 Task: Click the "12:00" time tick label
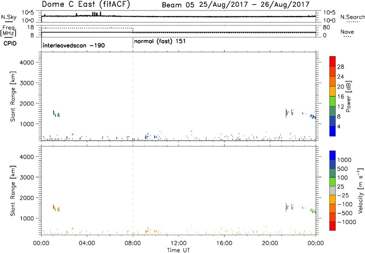tap(178, 243)
